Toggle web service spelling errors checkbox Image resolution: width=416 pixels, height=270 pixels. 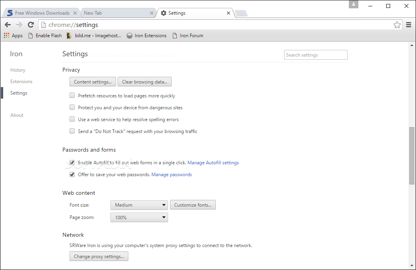[x=72, y=119]
